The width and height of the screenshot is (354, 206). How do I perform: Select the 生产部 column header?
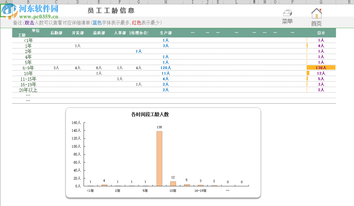[x=165, y=33]
